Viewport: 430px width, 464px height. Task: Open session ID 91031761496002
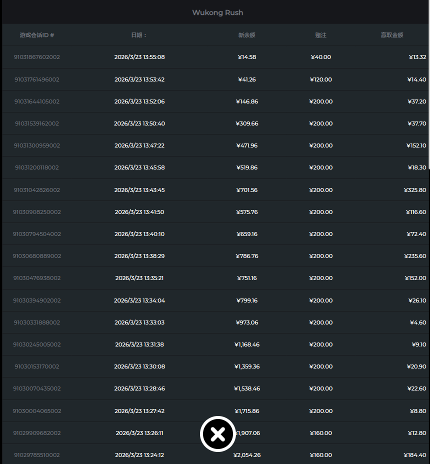click(x=37, y=79)
